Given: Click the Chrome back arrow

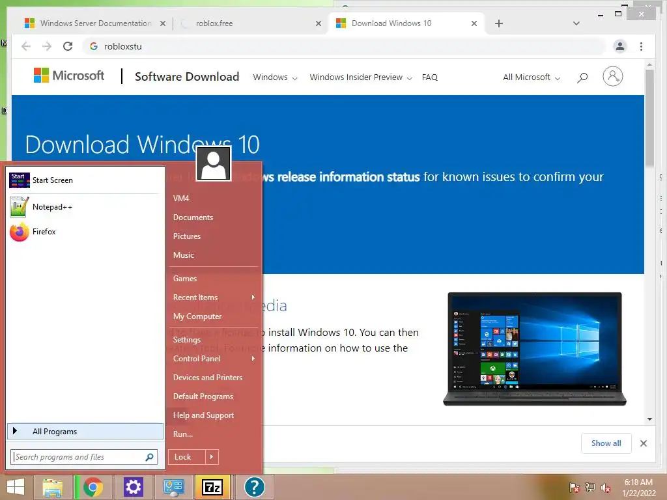Looking at the screenshot, I should click(x=26, y=46).
